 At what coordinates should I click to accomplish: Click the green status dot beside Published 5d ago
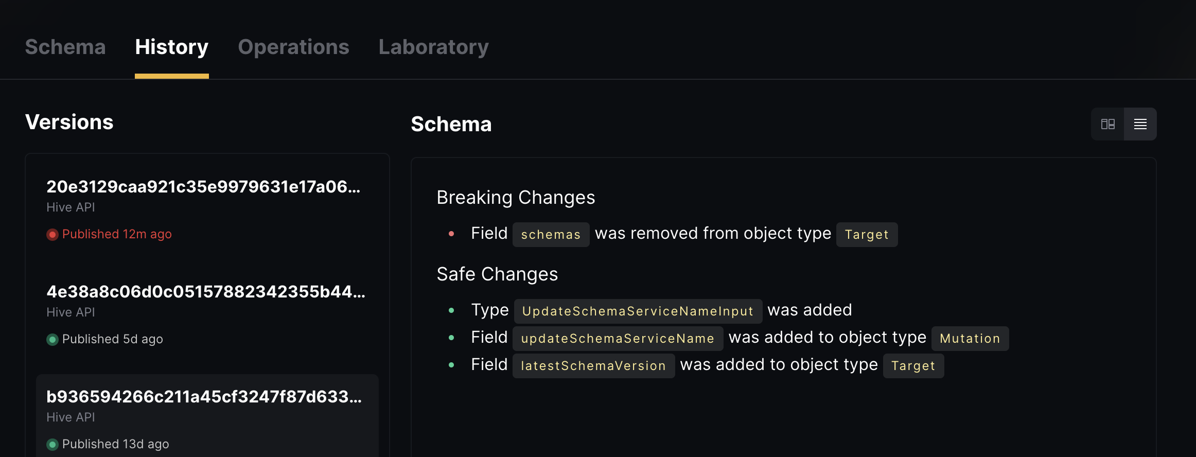52,339
